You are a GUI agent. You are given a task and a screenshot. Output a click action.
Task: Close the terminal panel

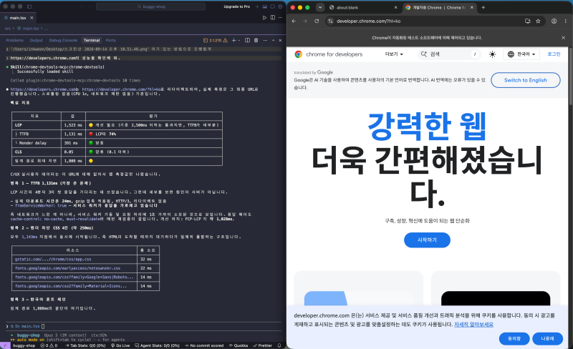(x=280, y=41)
